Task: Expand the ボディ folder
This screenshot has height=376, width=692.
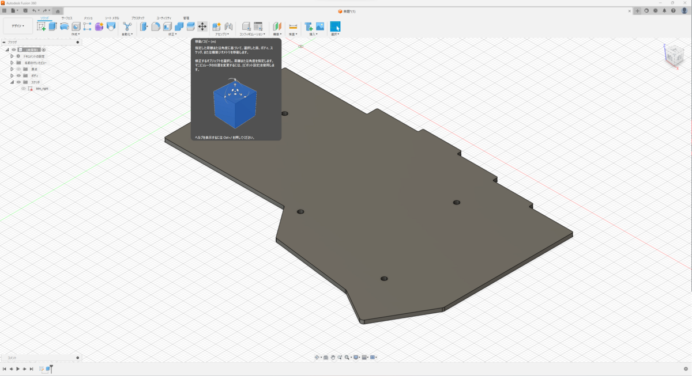Action: 12,75
